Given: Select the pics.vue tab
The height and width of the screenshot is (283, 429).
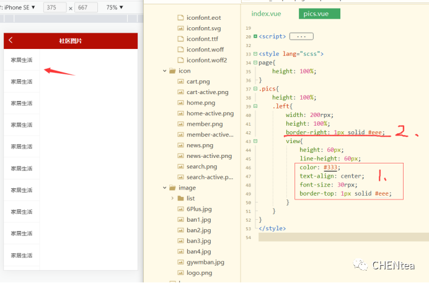Looking at the screenshot, I should click(x=319, y=14).
